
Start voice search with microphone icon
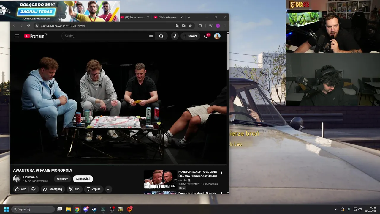(x=175, y=36)
